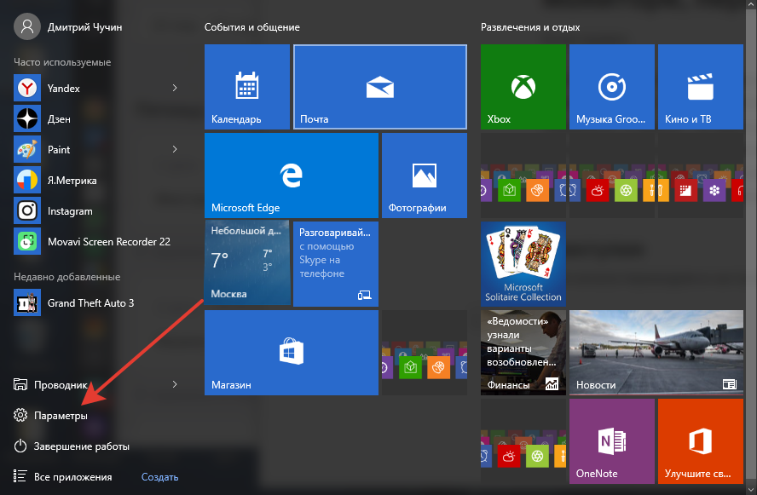757x495 pixels.
Task: Launch Microsoft Edge tile
Action: point(292,176)
